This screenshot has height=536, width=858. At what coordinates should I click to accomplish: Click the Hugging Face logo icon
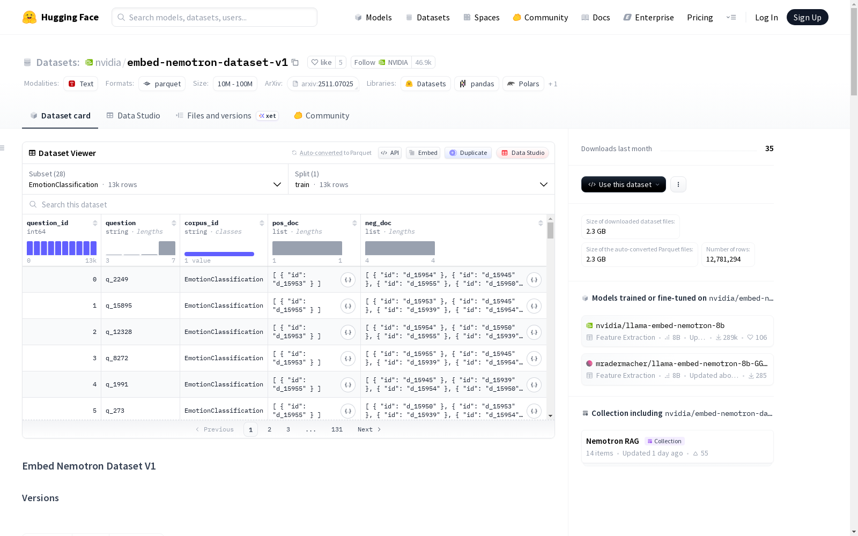(x=29, y=17)
